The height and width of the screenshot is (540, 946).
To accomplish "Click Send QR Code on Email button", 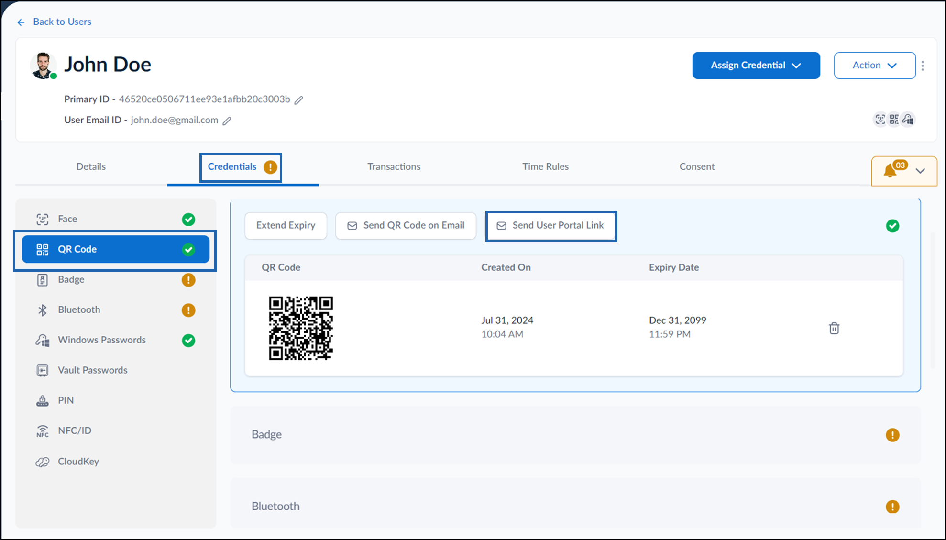I will click(406, 225).
